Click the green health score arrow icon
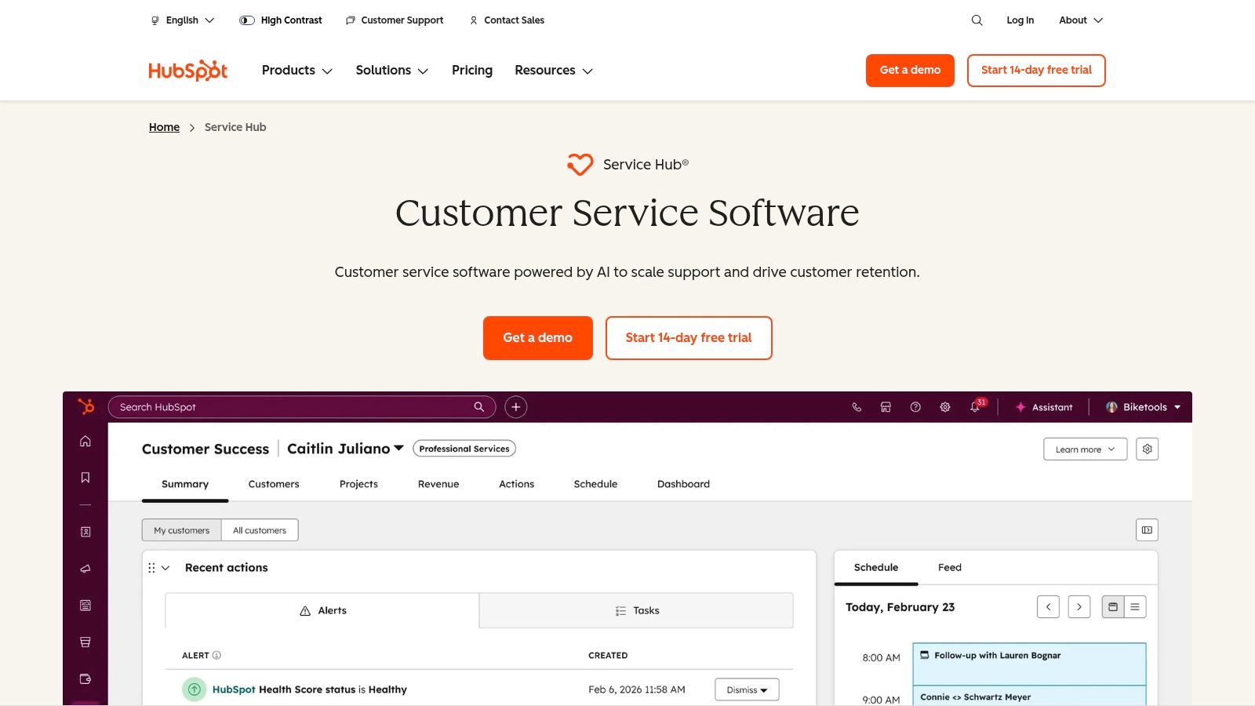This screenshot has width=1255, height=706. click(195, 690)
